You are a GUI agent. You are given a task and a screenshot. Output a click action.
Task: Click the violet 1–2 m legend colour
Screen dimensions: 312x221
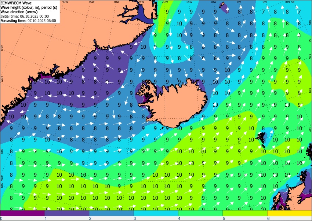67,213
